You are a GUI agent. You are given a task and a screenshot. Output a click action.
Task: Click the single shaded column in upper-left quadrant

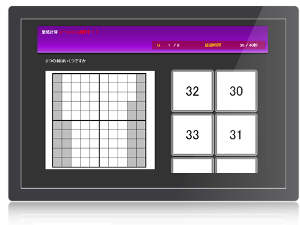pyautogui.click(x=57, y=97)
